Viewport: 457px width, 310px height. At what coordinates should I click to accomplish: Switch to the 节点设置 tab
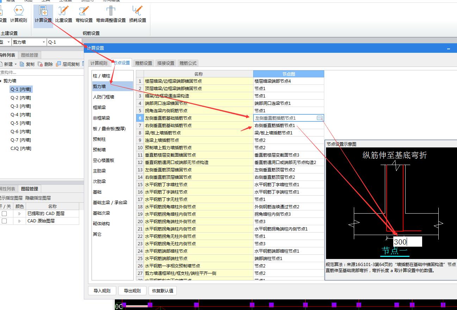click(121, 63)
